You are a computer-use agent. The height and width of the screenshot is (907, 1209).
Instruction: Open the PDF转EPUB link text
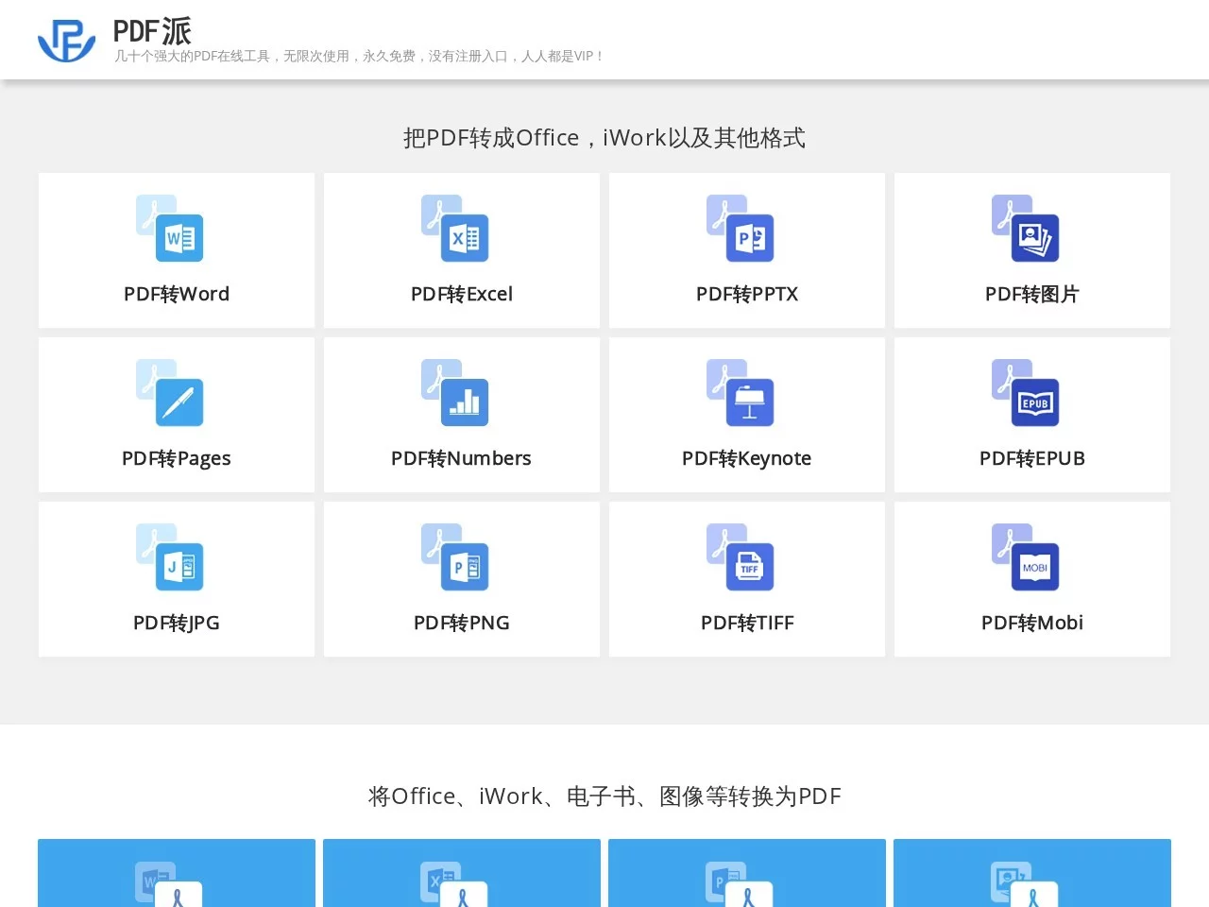1031,458
